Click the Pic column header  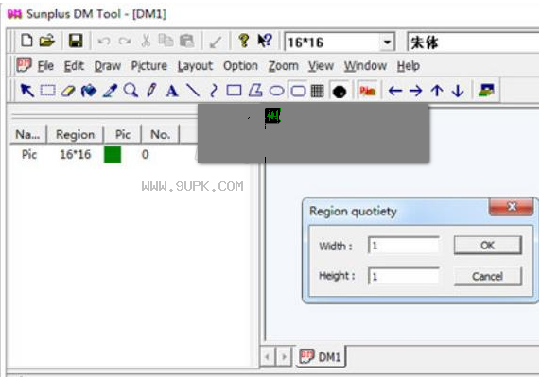pos(123,134)
